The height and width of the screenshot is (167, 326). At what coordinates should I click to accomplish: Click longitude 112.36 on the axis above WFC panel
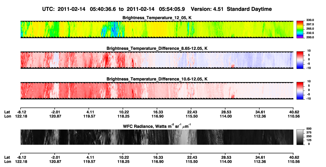pyautogui.click(x=260, y=116)
